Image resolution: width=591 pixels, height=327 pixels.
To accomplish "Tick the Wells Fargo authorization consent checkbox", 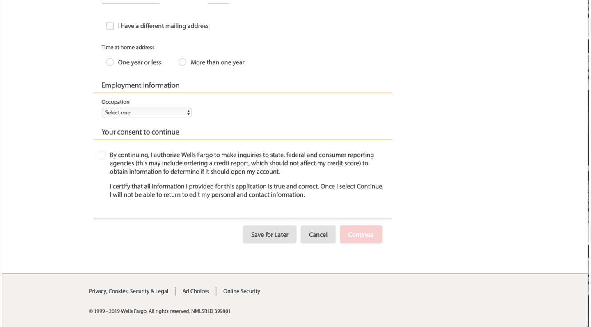I will coord(102,155).
